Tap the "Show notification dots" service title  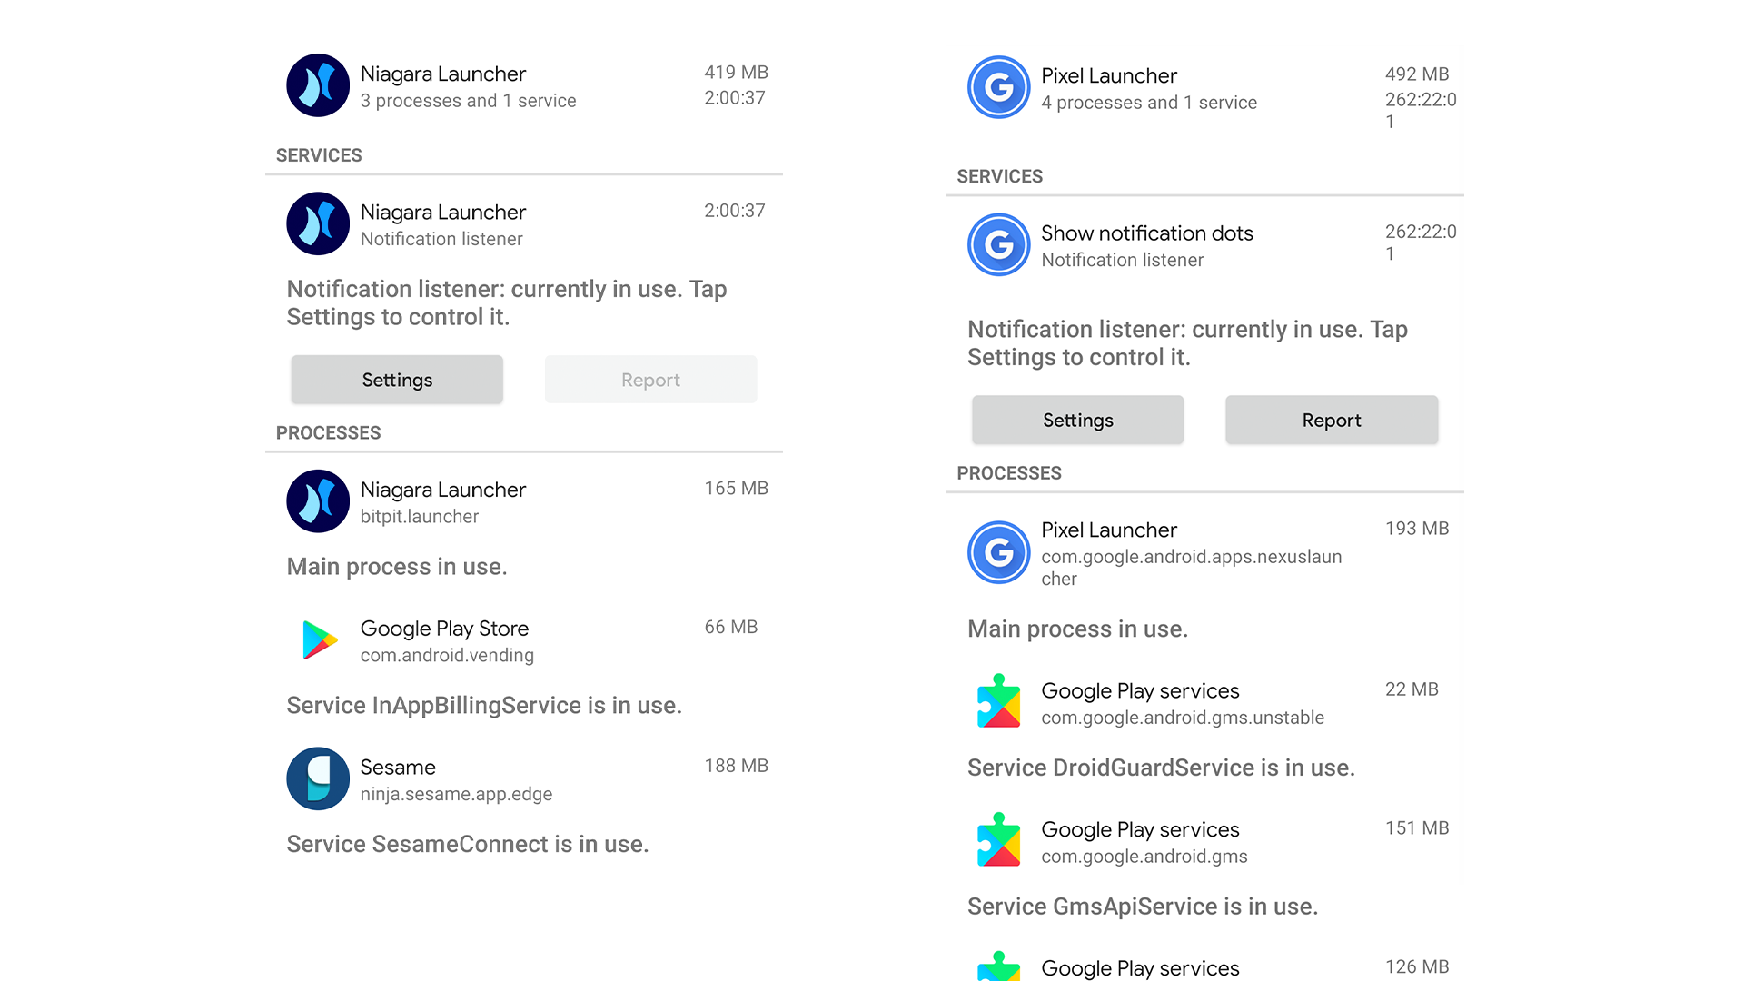(x=1147, y=233)
